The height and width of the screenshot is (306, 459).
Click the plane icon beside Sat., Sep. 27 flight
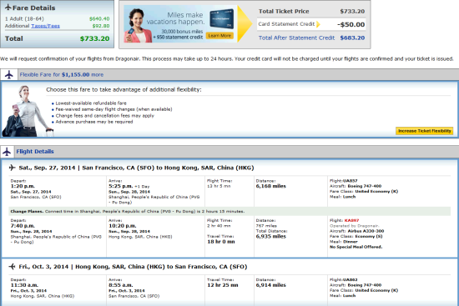coord(13,168)
